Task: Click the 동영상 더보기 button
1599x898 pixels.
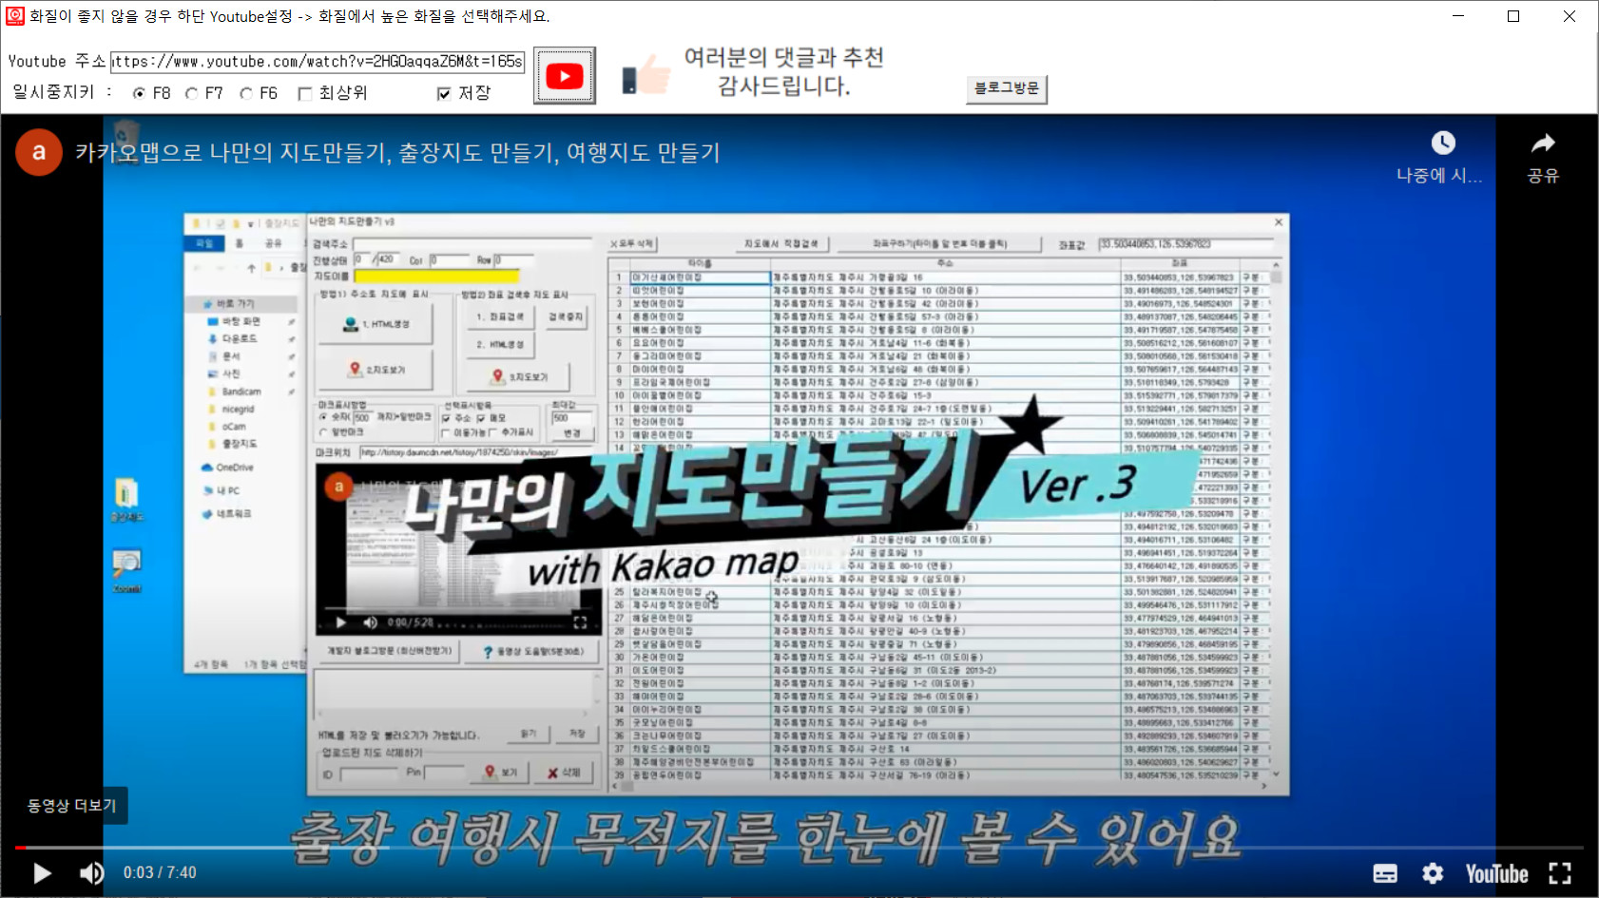Action: 71,806
